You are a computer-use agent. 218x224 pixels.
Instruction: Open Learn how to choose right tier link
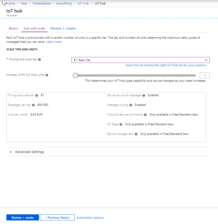coord(166,65)
